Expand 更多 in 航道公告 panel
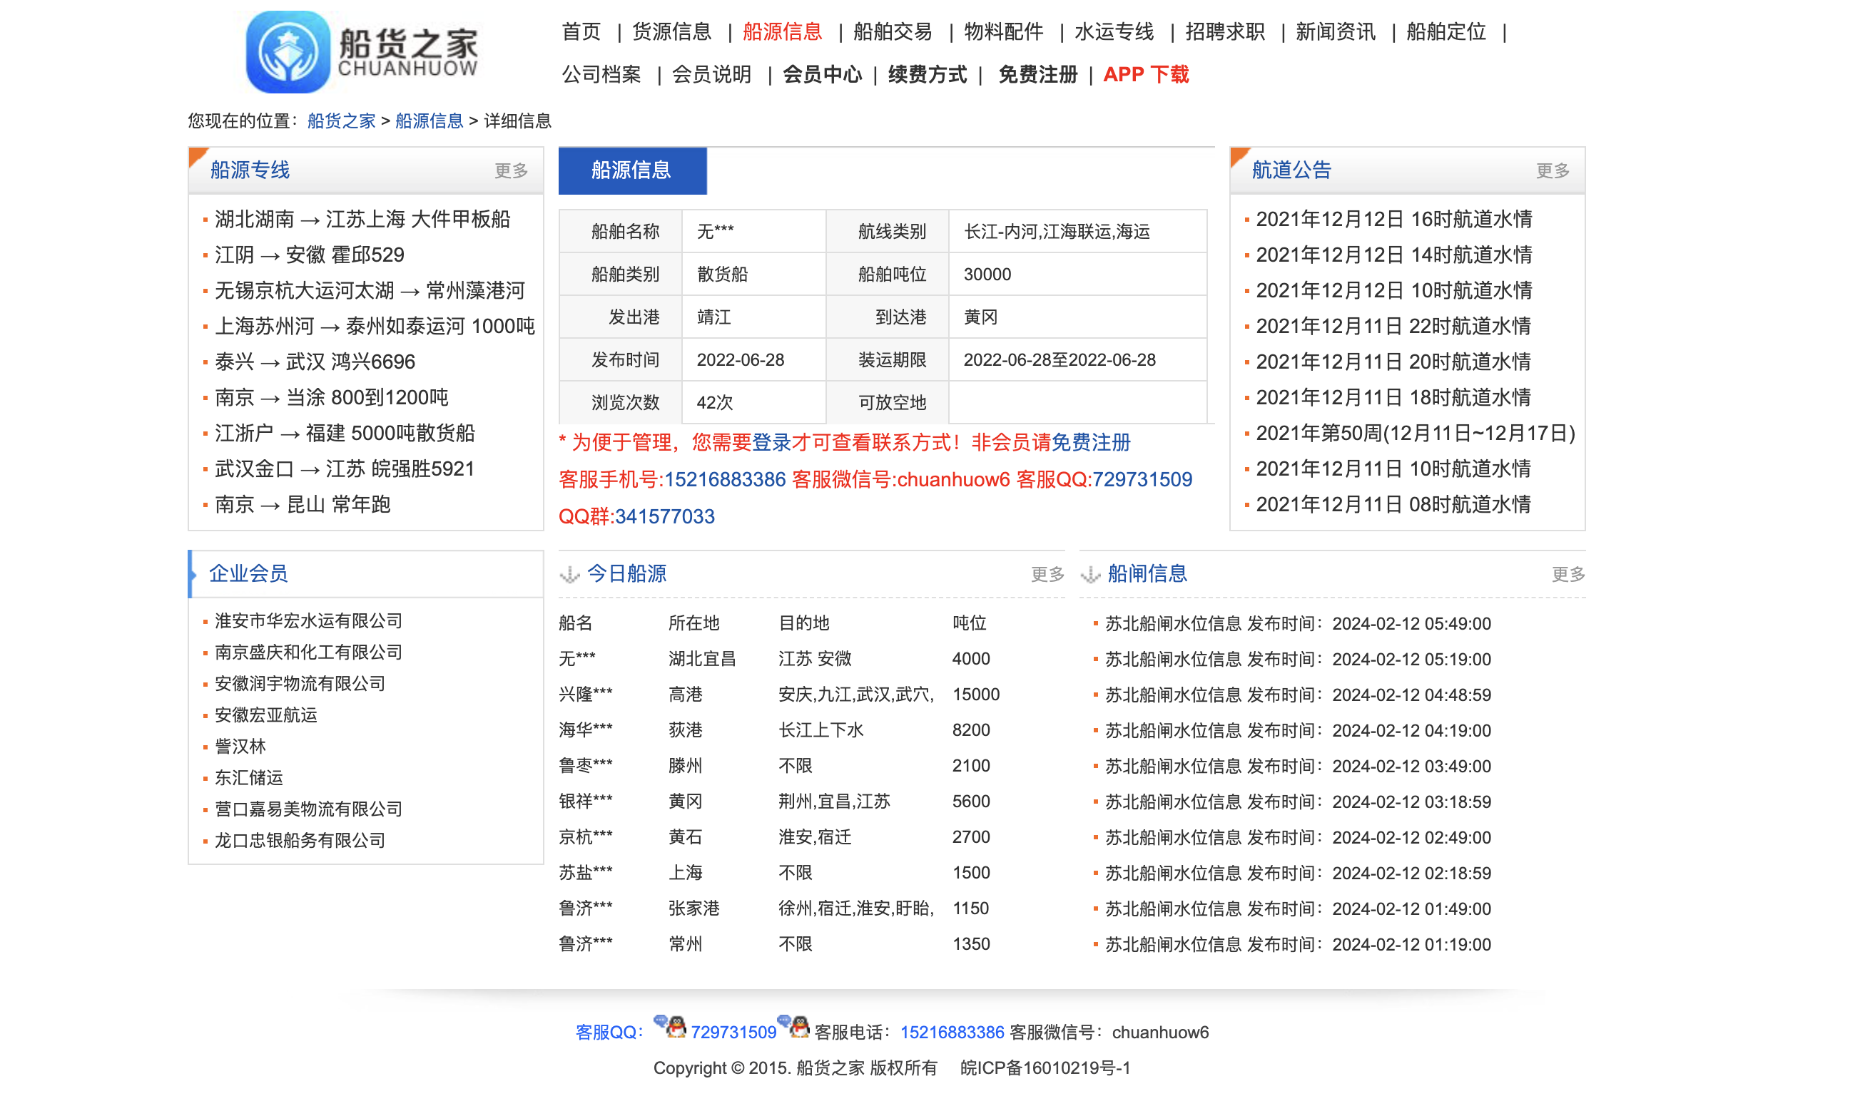Screen dimensions: 1875x1111 pyautogui.click(x=1553, y=170)
